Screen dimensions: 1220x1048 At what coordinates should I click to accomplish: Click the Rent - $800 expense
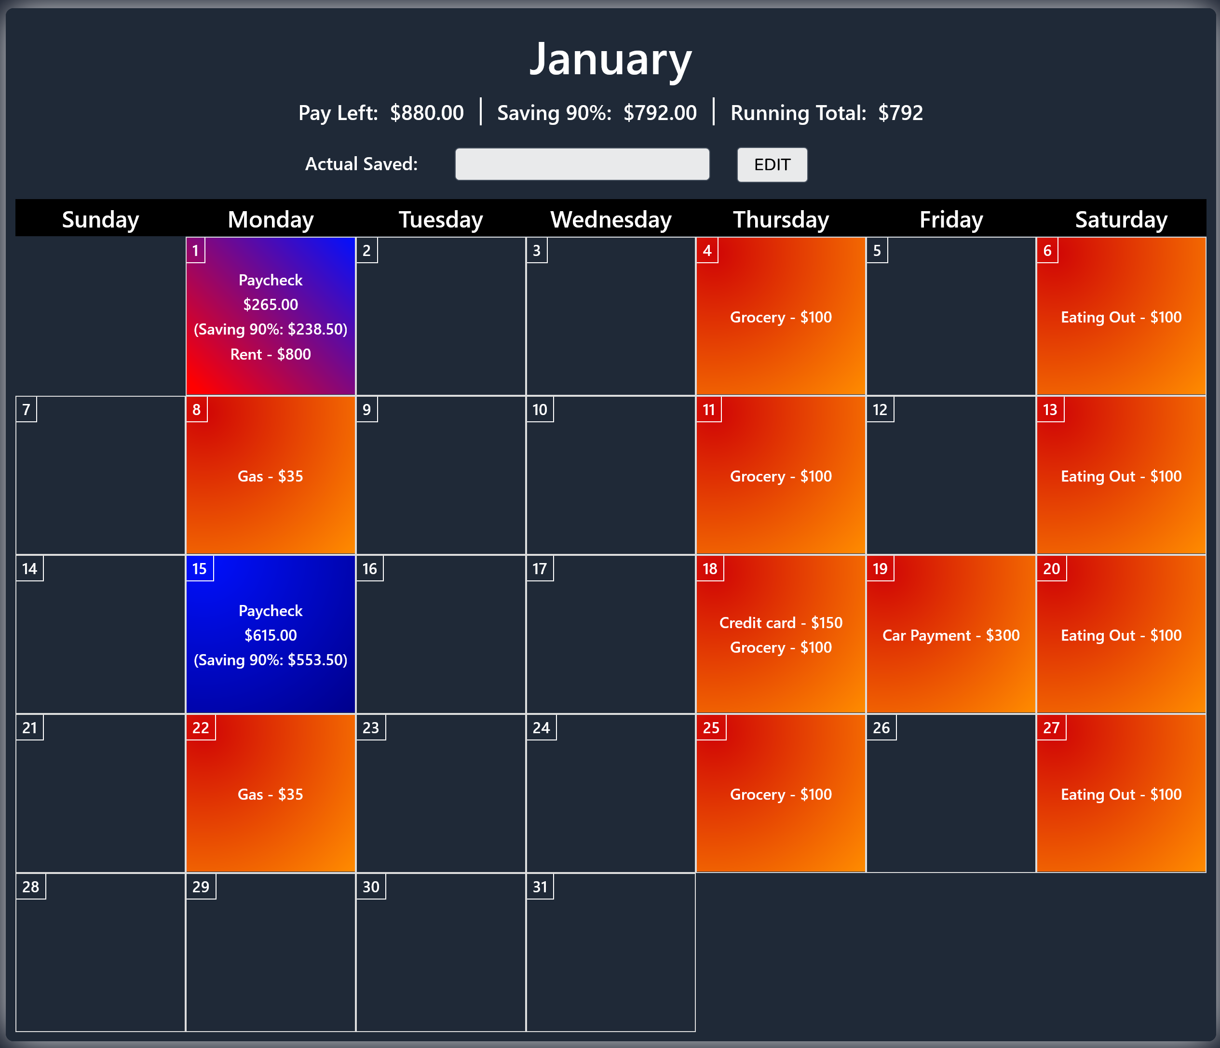[x=270, y=354]
